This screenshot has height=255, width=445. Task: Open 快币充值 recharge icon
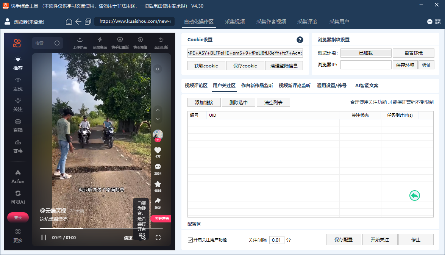coord(140,39)
